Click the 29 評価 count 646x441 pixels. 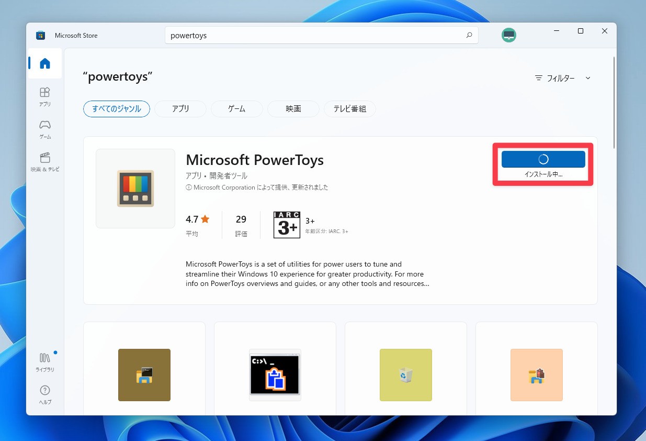tap(241, 225)
